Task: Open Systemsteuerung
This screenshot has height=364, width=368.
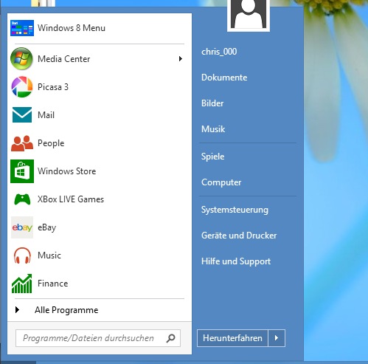Action: click(235, 210)
